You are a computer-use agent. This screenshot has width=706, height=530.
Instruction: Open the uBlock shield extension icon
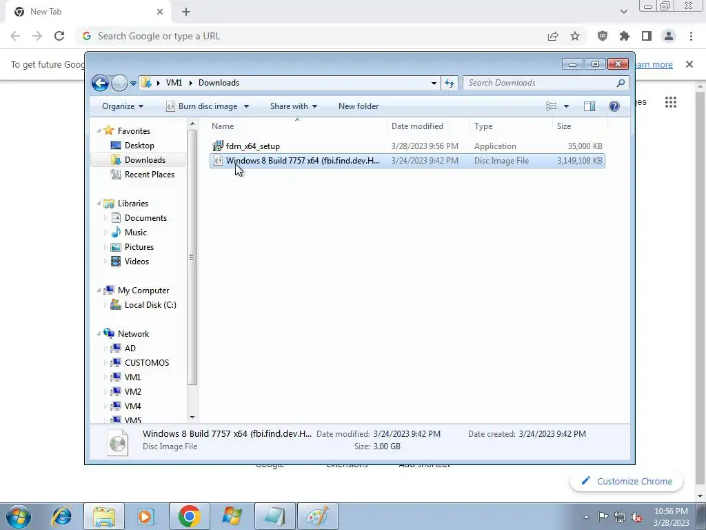[603, 36]
